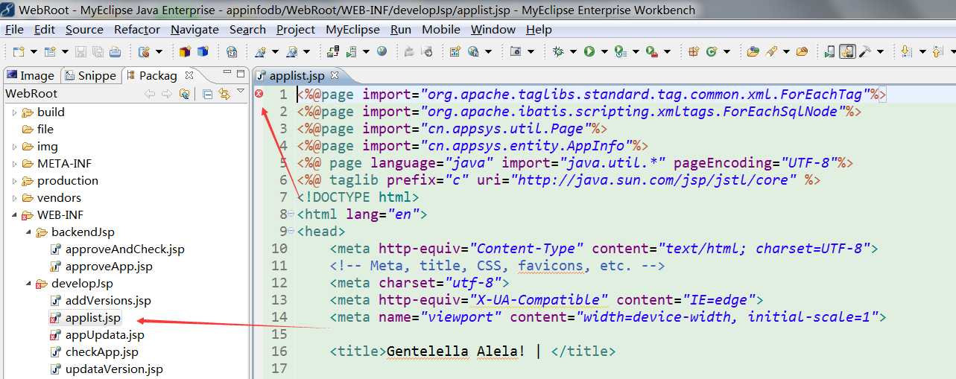Select the file folder in tree

click(x=45, y=130)
